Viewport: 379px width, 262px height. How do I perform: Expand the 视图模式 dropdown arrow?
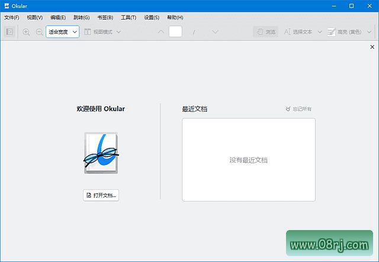(118, 31)
